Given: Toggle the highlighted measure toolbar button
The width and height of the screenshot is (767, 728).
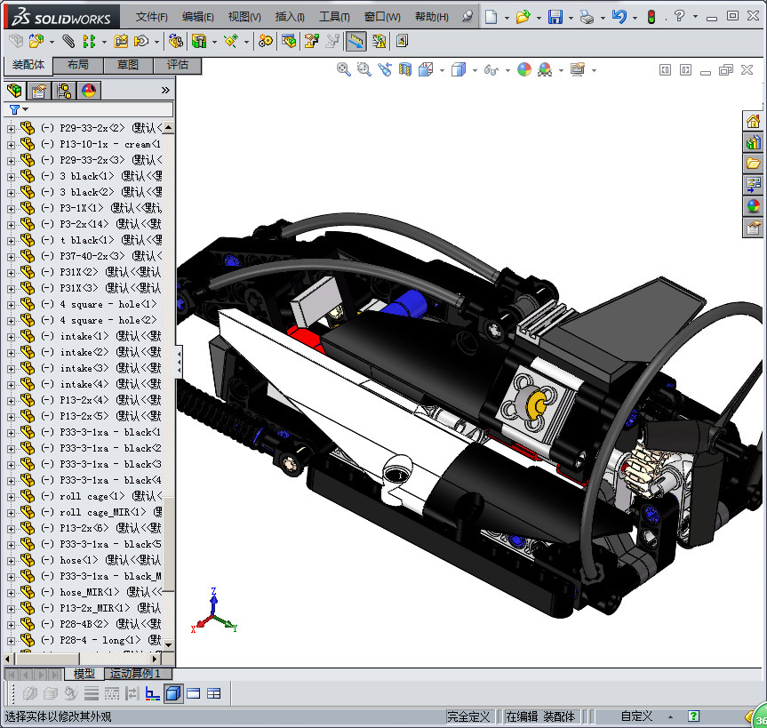Looking at the screenshot, I should 356,42.
